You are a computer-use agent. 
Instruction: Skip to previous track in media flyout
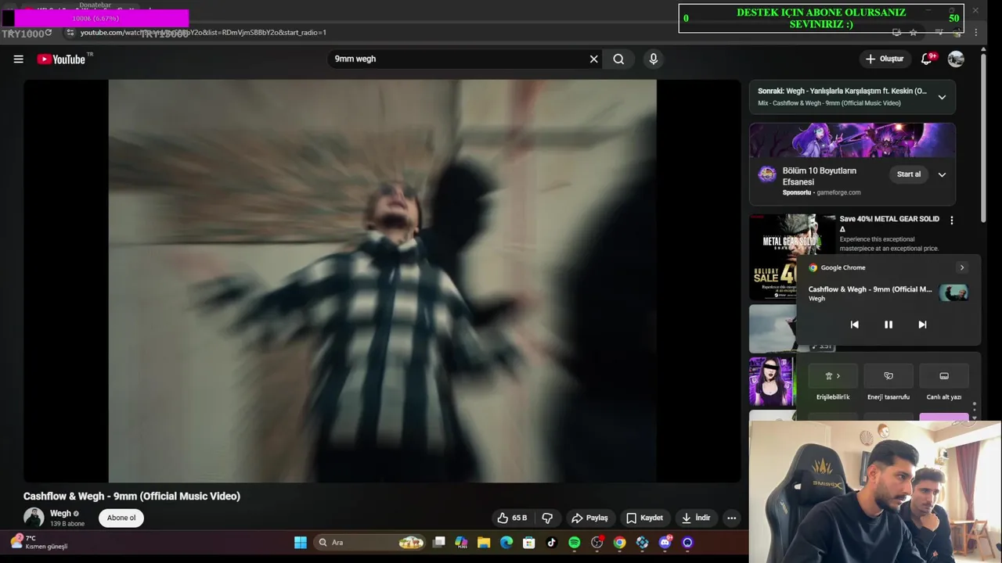click(x=854, y=325)
